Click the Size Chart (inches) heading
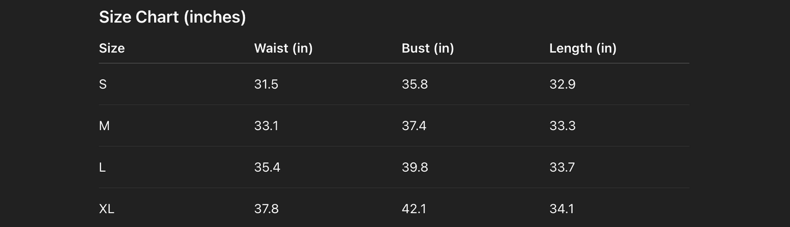 point(172,18)
